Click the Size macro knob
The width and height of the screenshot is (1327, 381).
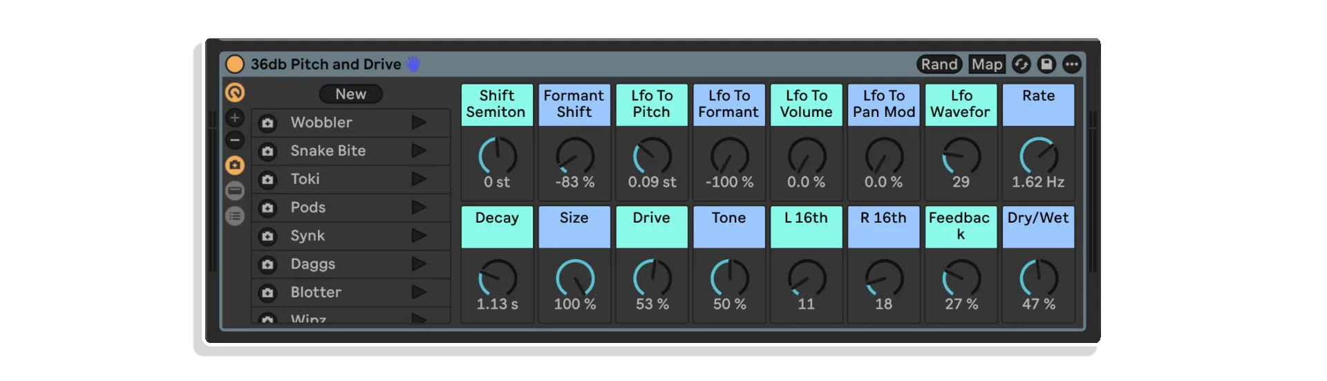coord(575,278)
